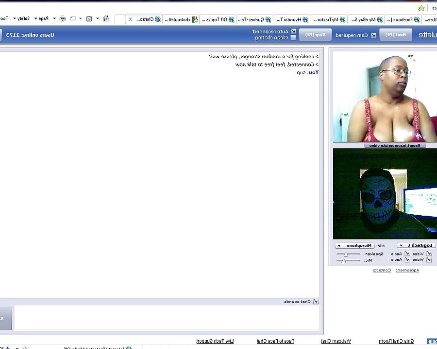Screen dimensions: 437x349
Task: Click the Favorites star icon
Action: pyautogui.click(x=421, y=8)
